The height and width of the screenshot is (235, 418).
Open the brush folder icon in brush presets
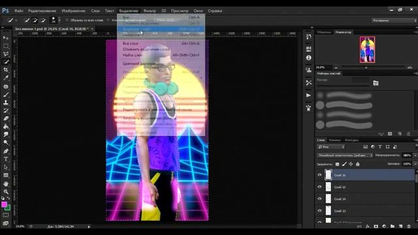click(376, 83)
